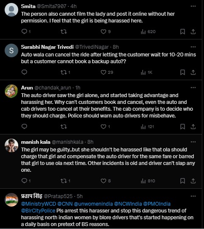The height and width of the screenshot is (229, 204).
Task: Like Surabhi Nagar Trivedi's tweet
Action: 103,72
